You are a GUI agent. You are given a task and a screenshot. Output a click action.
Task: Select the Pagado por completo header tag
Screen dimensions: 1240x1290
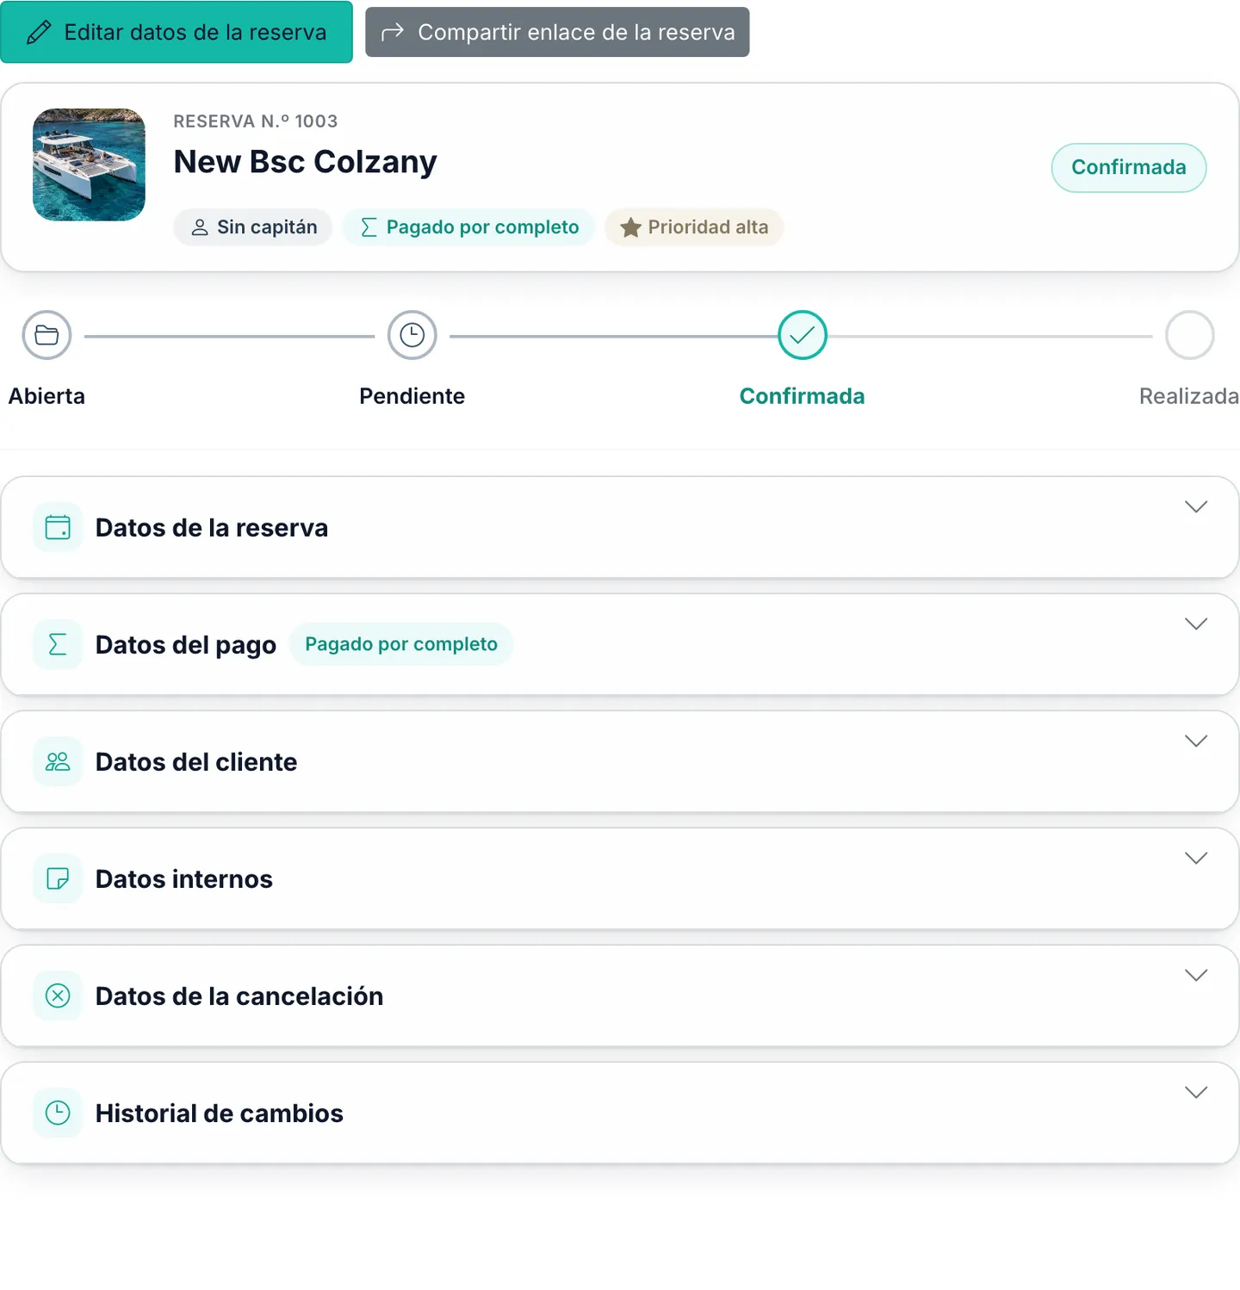pos(468,227)
